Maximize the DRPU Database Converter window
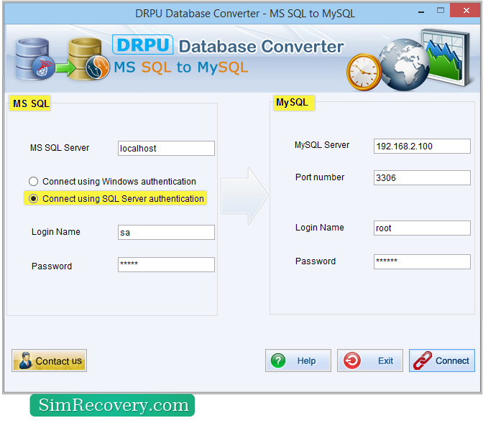 (x=441, y=11)
